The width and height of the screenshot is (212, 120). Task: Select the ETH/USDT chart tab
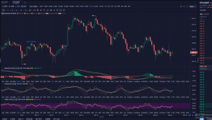16,2
